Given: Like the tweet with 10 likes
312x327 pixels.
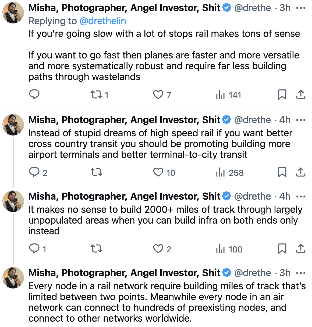Looking at the screenshot, I should click(x=158, y=172).
